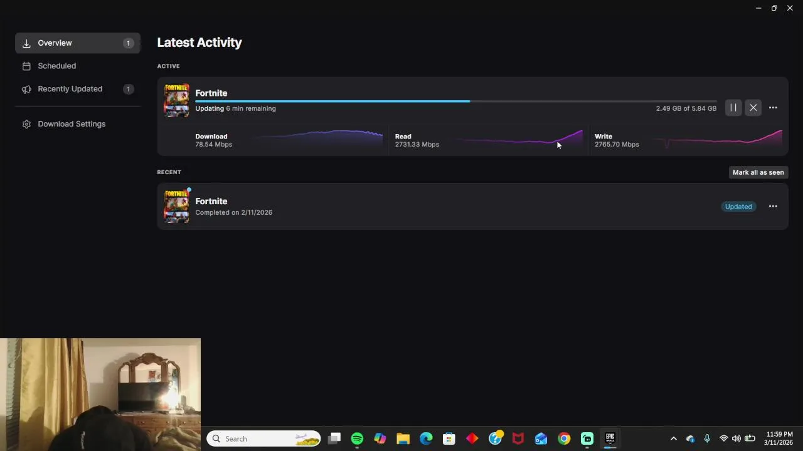Open Microsoft Store from the taskbar

click(x=449, y=438)
